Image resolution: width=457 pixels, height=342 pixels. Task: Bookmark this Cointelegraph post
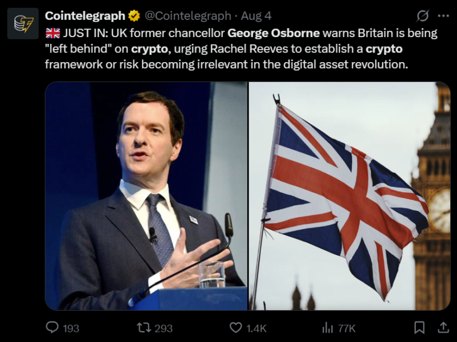[419, 327]
